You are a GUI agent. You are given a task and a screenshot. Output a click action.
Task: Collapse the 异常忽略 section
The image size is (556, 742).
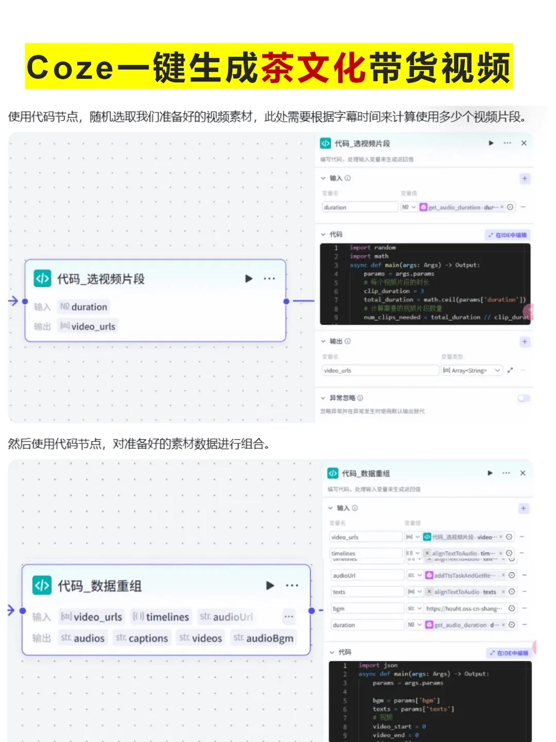323,398
